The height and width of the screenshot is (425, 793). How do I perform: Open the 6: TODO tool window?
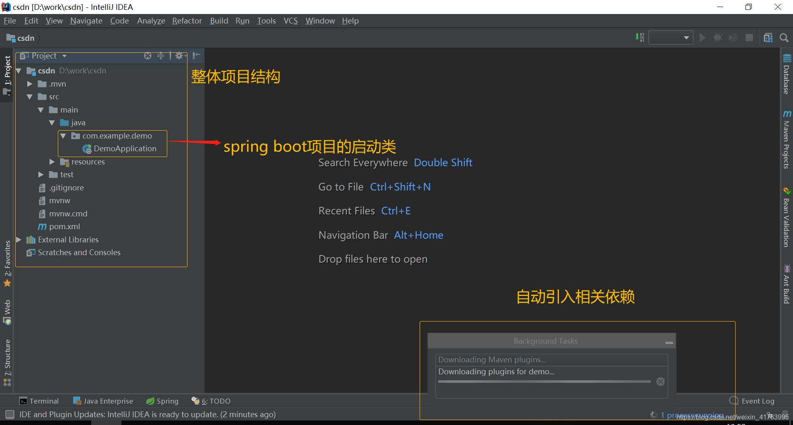[211, 401]
